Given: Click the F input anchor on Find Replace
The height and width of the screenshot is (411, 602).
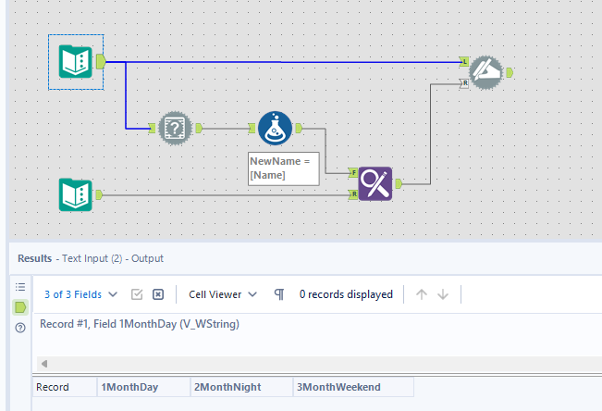Looking at the screenshot, I should coord(353,172).
